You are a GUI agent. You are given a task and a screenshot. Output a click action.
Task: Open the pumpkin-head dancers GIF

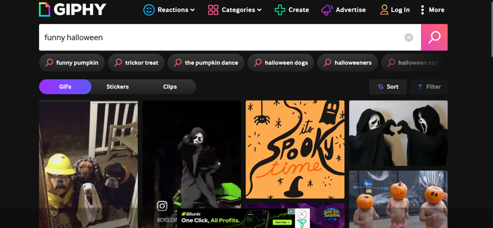pos(398,199)
